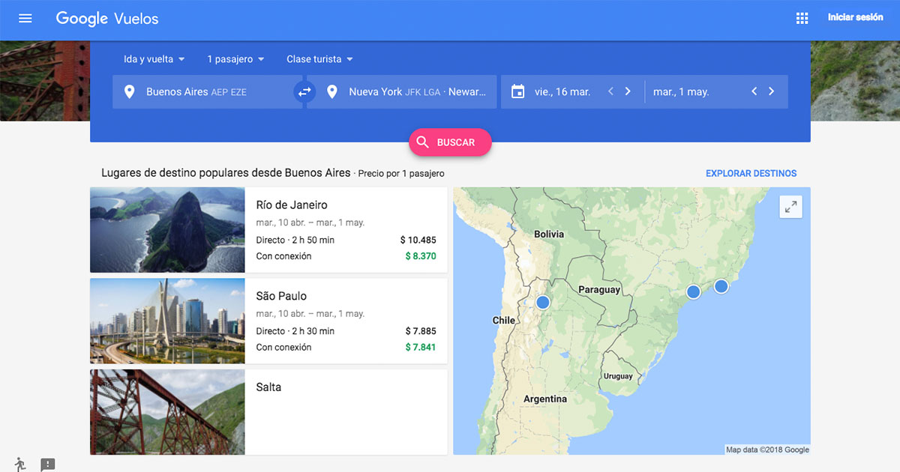Click the Bolivia label on map

pyautogui.click(x=549, y=235)
